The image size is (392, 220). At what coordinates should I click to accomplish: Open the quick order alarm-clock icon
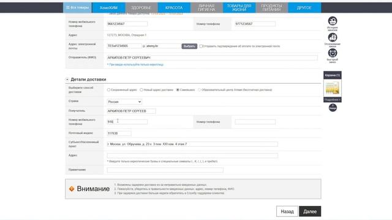(333, 53)
